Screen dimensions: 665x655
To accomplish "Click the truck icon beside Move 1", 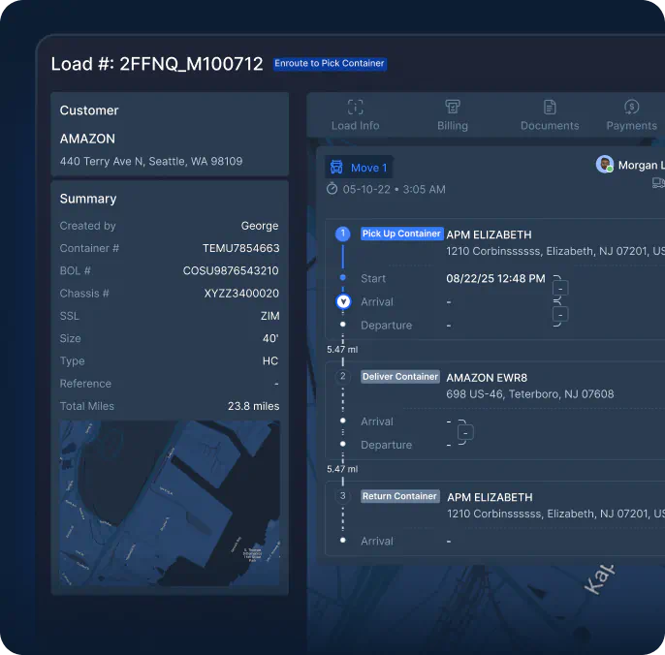I will click(x=336, y=167).
